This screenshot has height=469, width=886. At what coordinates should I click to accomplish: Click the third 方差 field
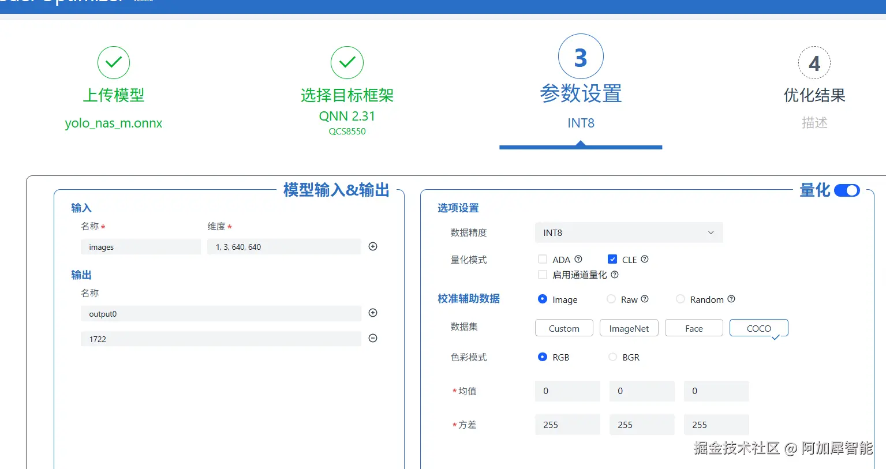coord(716,425)
